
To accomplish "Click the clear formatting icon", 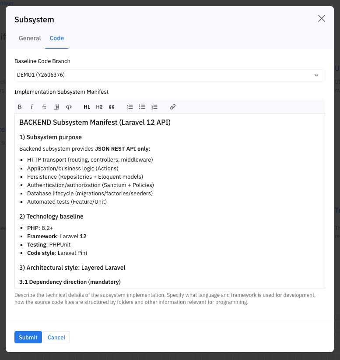I will [x=56, y=107].
